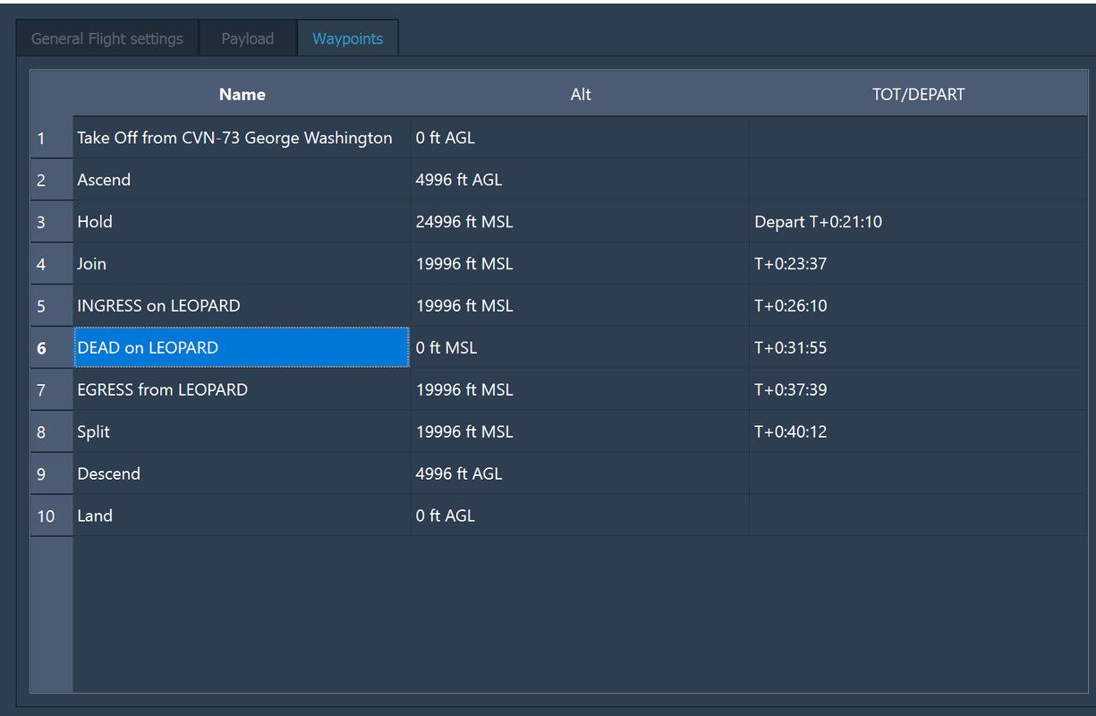The height and width of the screenshot is (716, 1096).
Task: Select the Take Off from CVN-73 George Washington waypoint
Action: [242, 138]
